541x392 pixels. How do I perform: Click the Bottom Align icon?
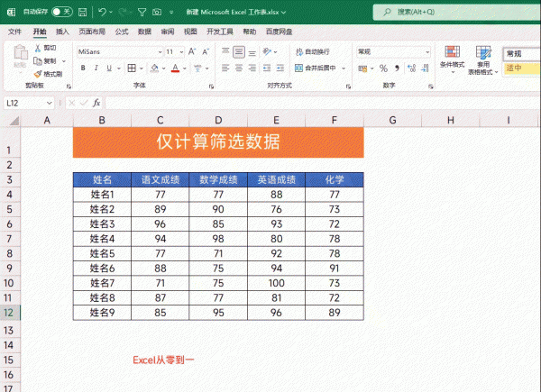click(252, 52)
